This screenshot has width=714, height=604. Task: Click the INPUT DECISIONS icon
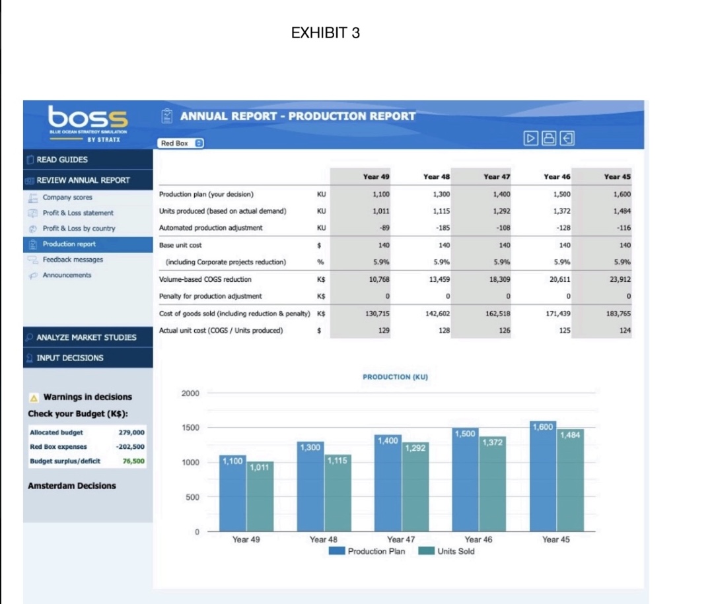tap(30, 358)
